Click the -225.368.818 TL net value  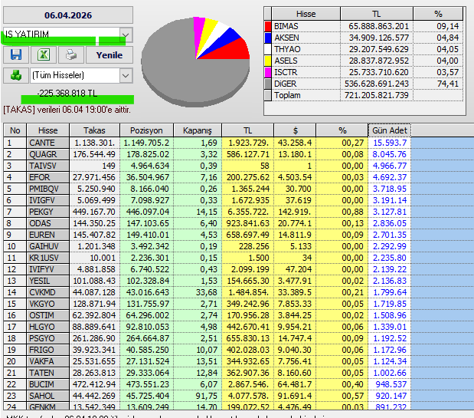pyautogui.click(x=67, y=94)
